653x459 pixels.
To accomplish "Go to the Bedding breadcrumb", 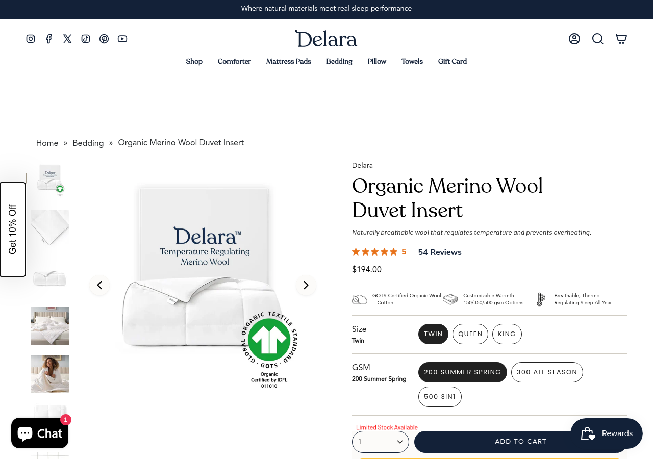I will tap(88, 143).
